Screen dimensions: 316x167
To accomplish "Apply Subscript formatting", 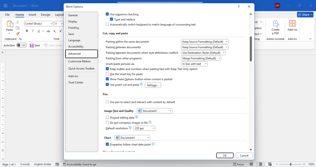I will coord(55,31).
